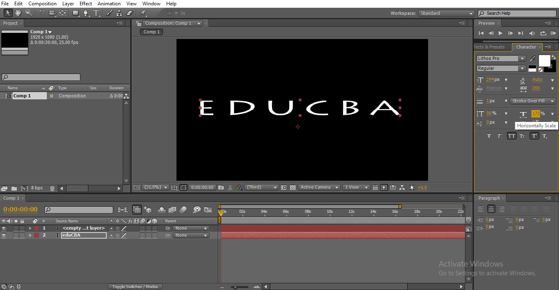Open the File menu
Image resolution: width=559 pixels, height=290 pixels.
click(x=5, y=4)
